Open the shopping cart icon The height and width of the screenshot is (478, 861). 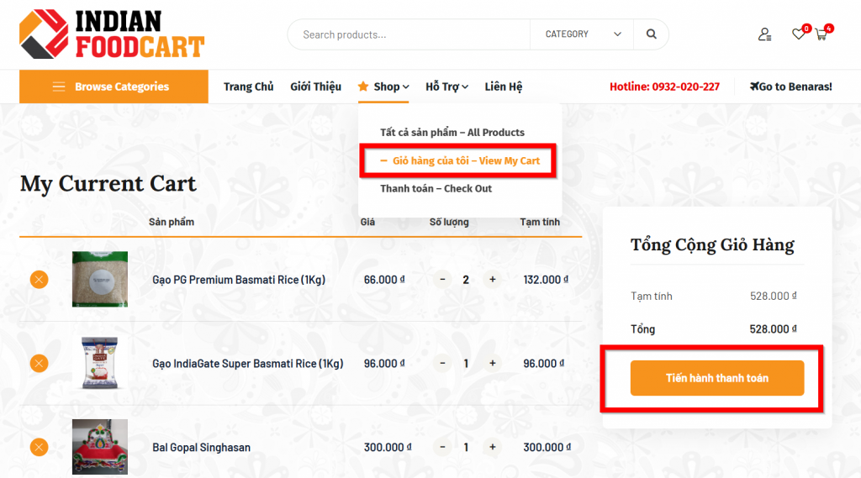point(821,34)
